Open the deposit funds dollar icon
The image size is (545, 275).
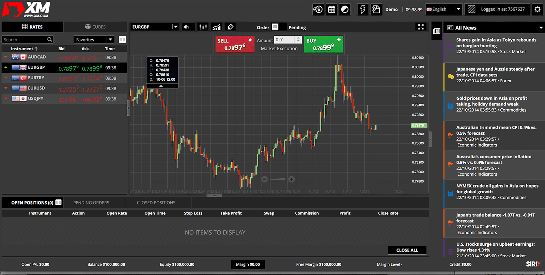click(x=318, y=10)
